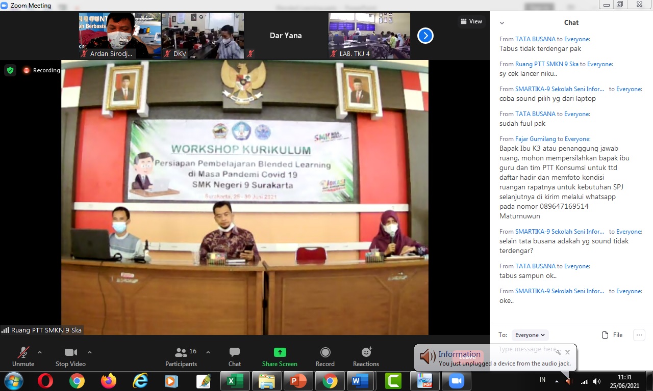Viewport: 653px width, 391px height.
Task: Click the red Recording indicator
Action: click(x=41, y=70)
